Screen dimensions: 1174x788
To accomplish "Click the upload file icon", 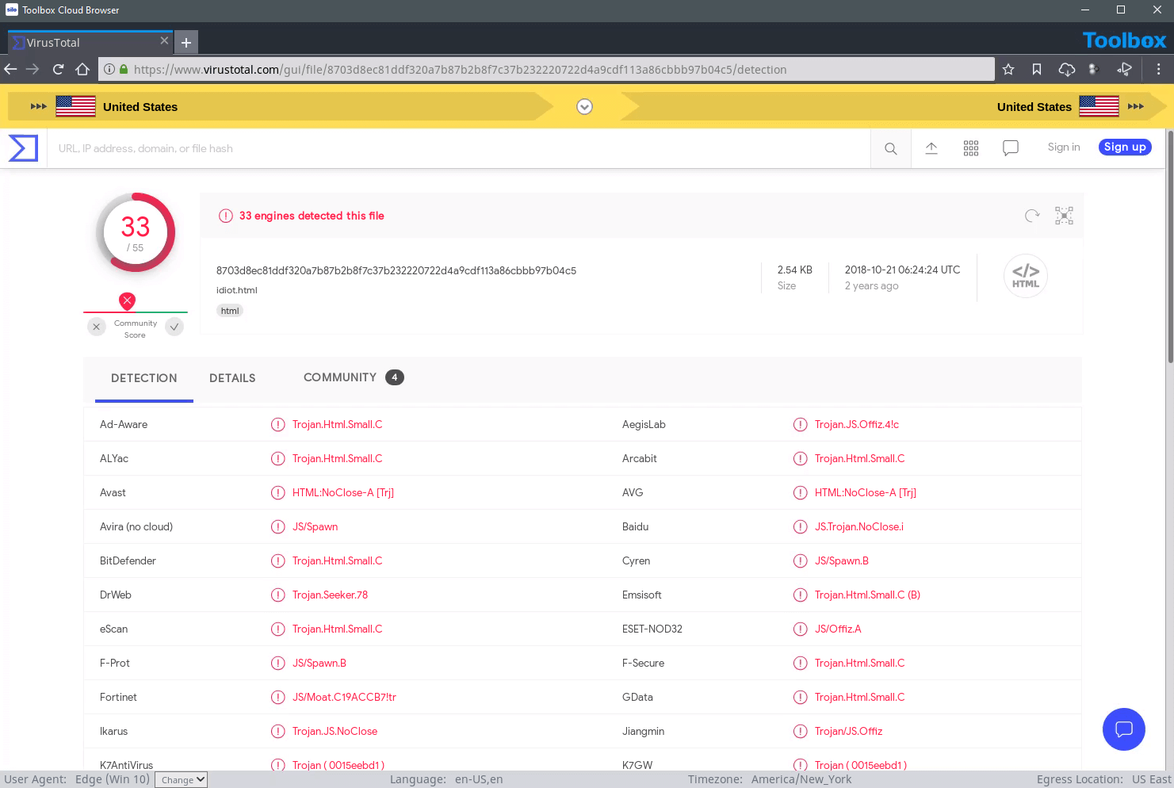I will pyautogui.click(x=931, y=148).
